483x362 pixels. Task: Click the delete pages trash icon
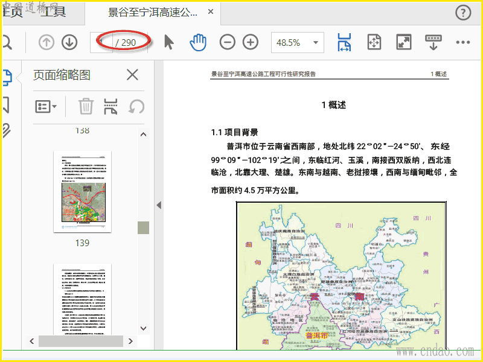tap(86, 107)
